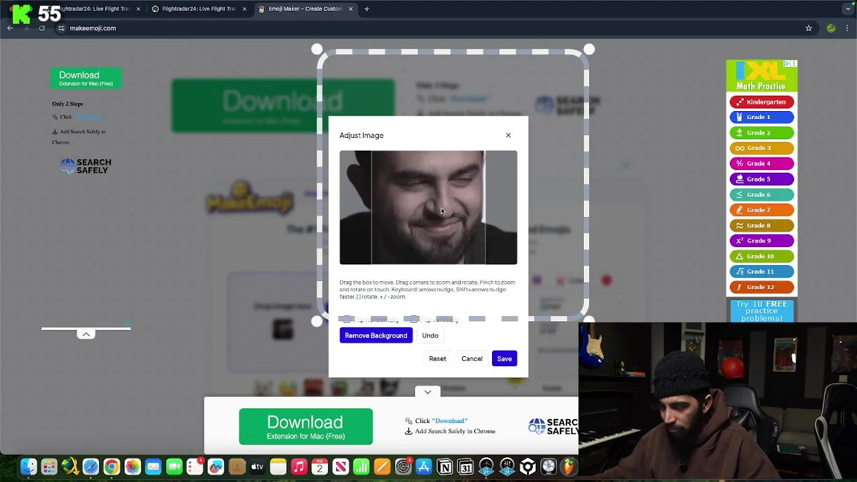This screenshot has width=857, height=482.
Task: Click Try 10 FREE practice problems
Action: tap(762, 311)
